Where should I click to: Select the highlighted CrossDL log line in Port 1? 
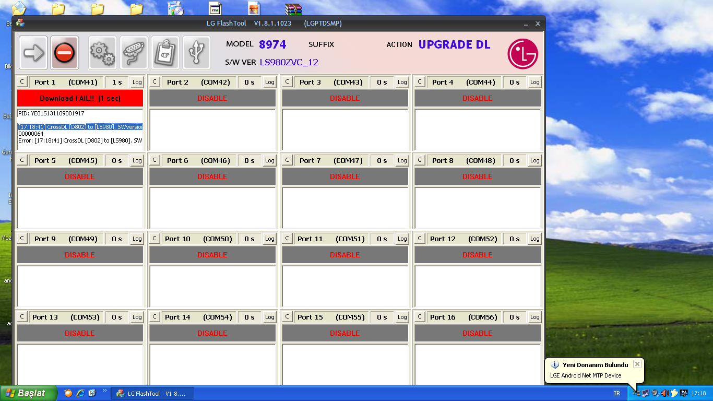click(x=80, y=127)
